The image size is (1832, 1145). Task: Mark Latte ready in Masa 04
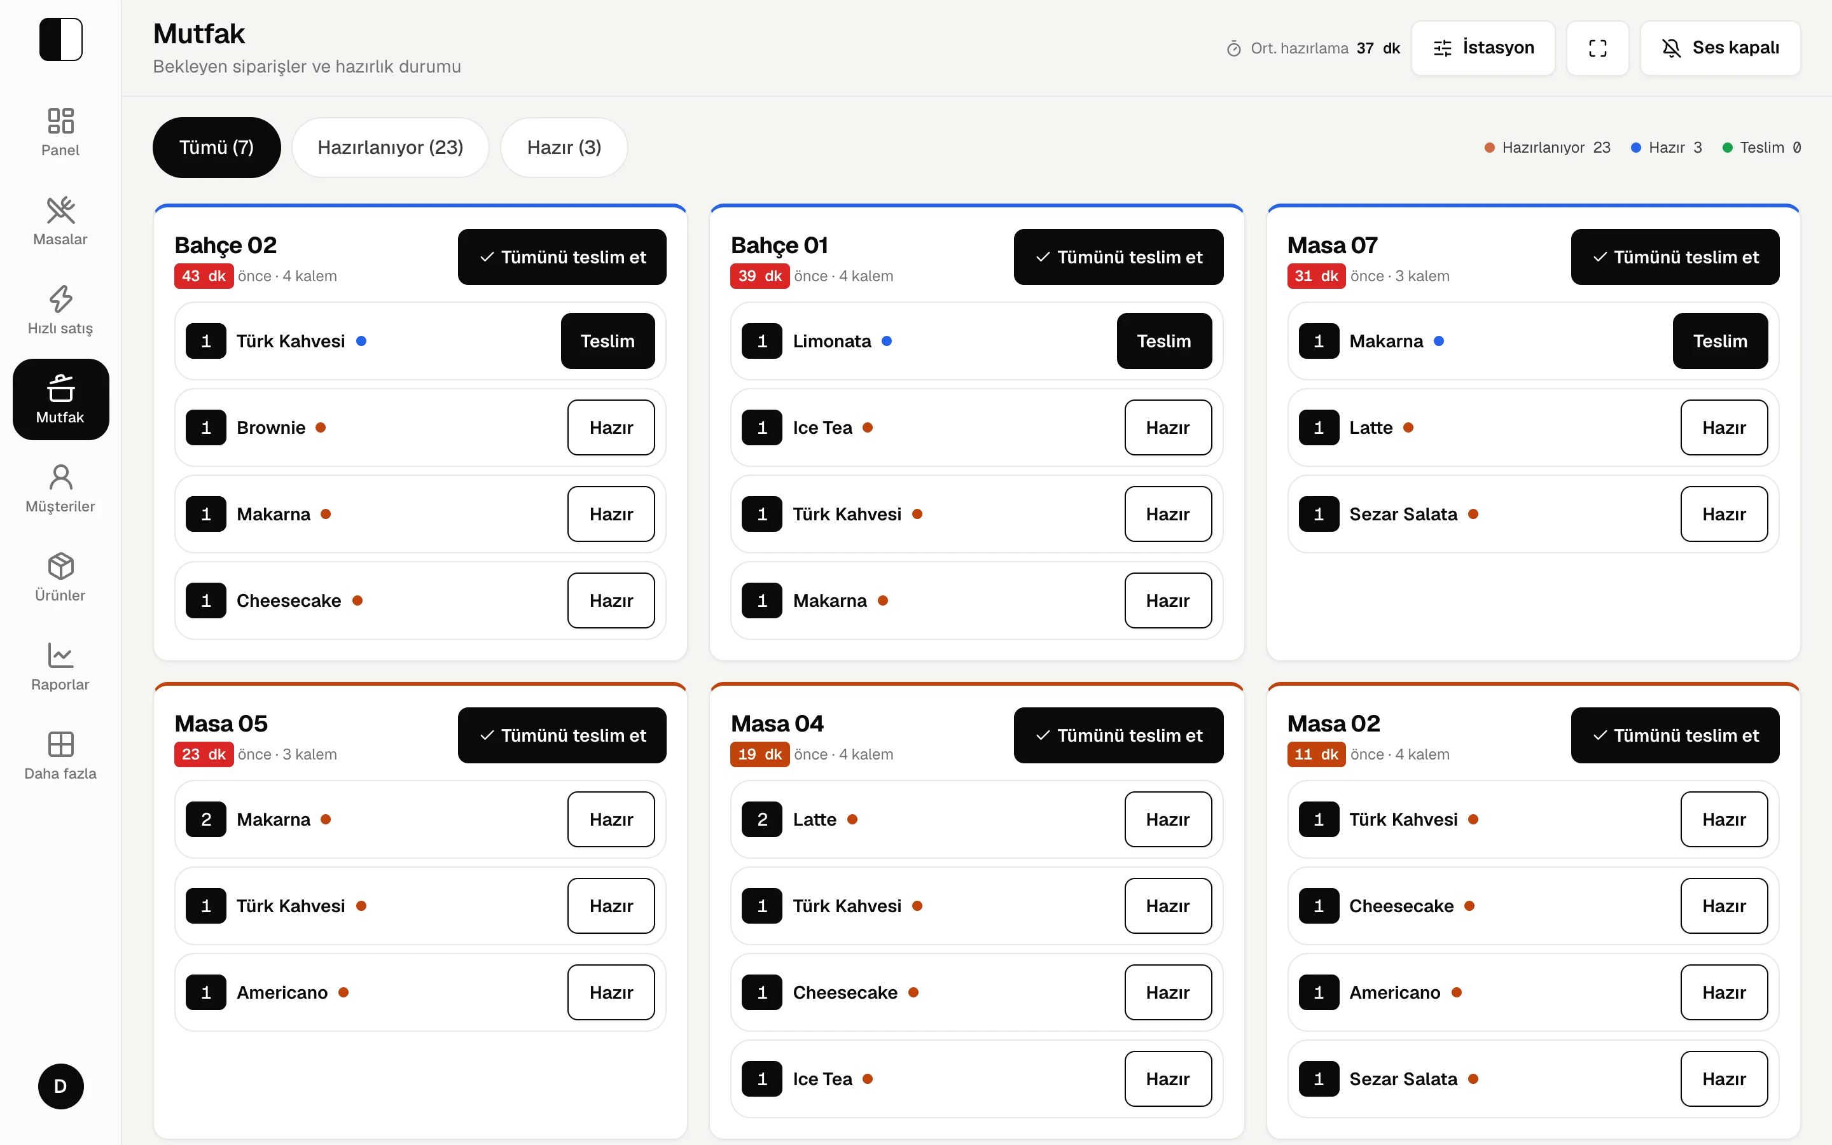pos(1168,819)
